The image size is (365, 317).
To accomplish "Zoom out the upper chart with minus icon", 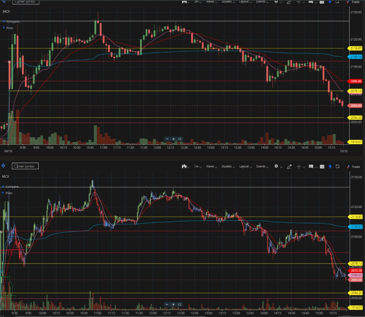I will coord(167,139).
